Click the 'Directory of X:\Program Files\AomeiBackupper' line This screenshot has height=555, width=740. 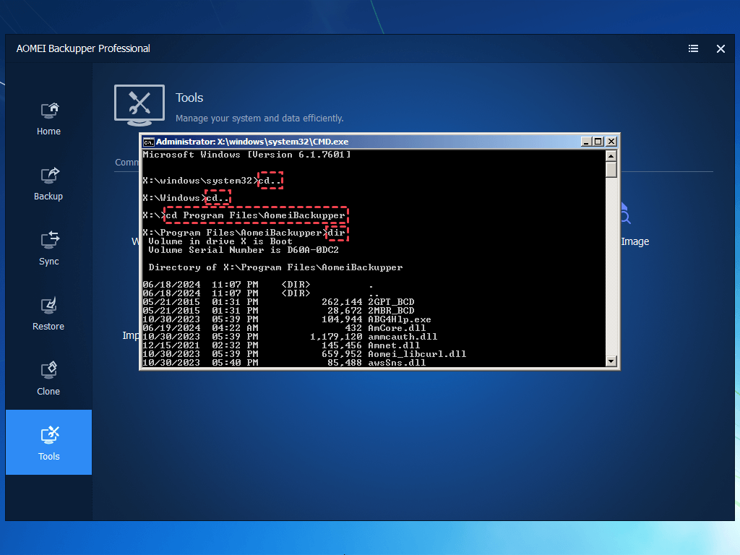[275, 267]
